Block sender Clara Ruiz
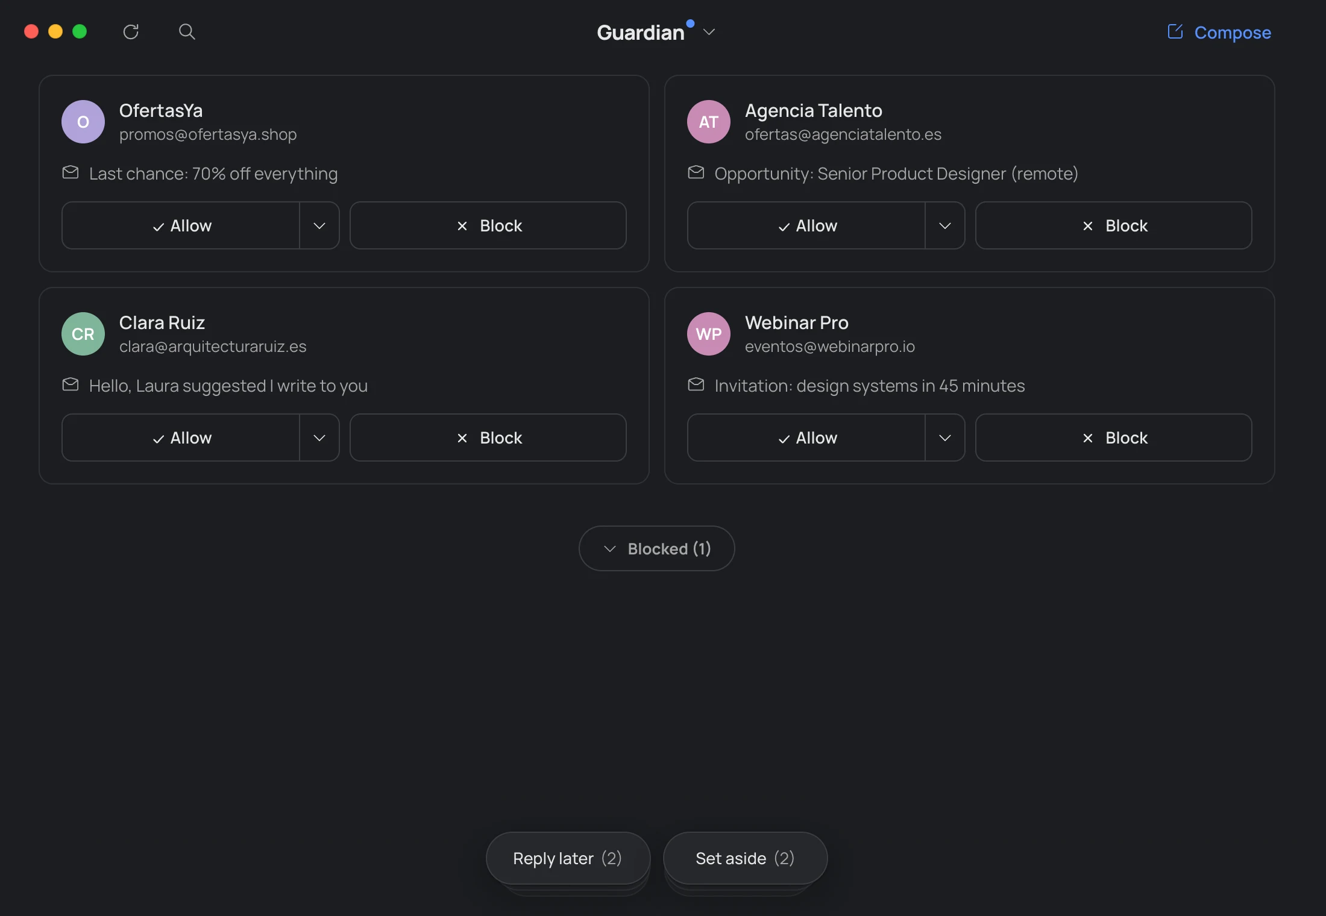Image resolution: width=1326 pixels, height=916 pixels. click(x=488, y=438)
